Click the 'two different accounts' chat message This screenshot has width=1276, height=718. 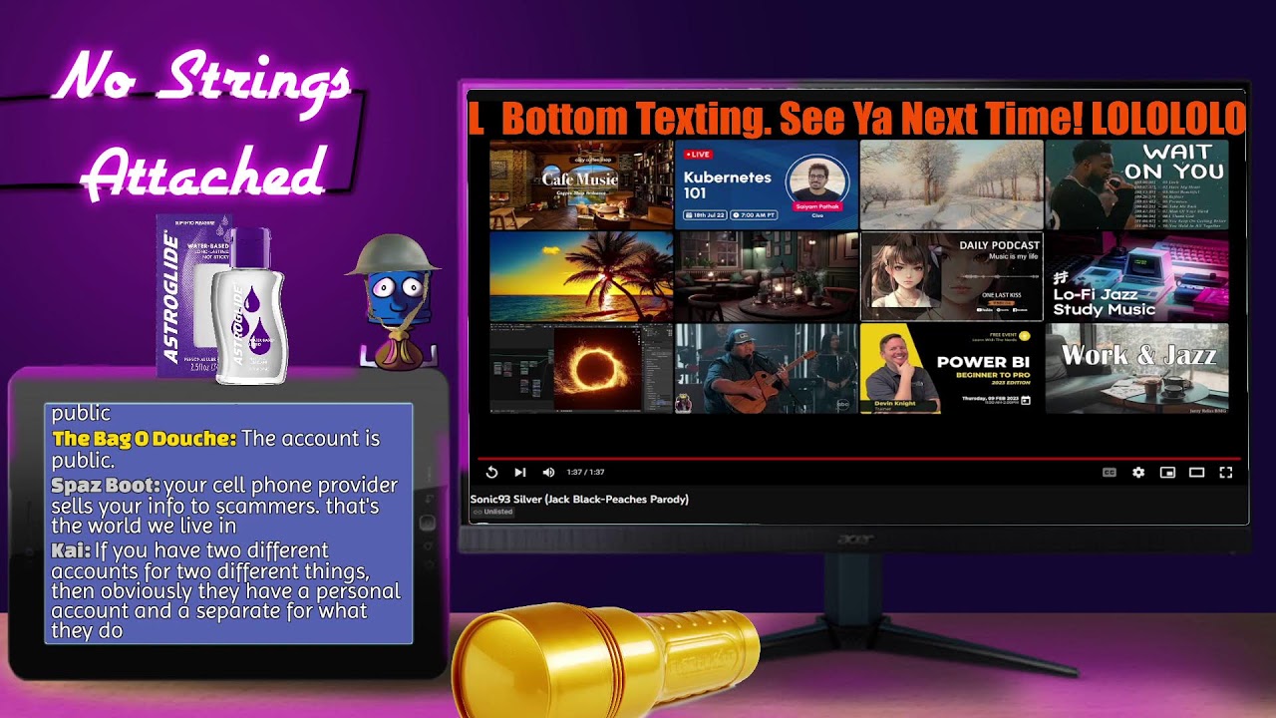click(225, 590)
